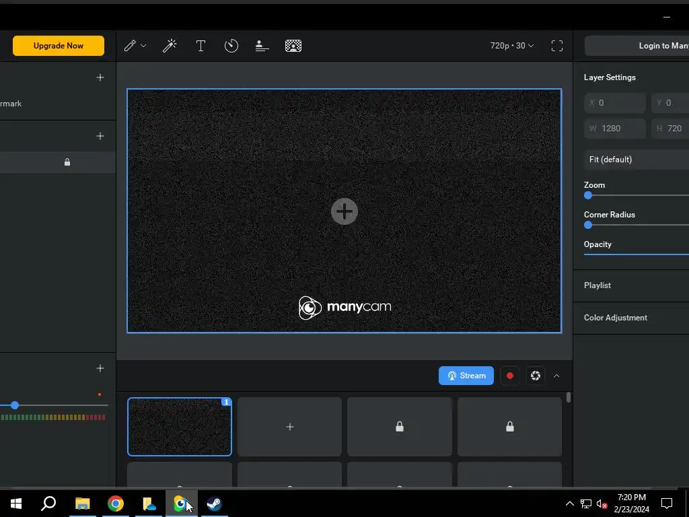Click the lock icon in left panel

click(67, 162)
